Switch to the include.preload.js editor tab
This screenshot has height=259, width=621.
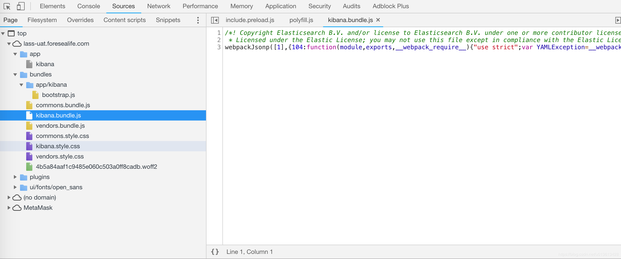point(250,20)
